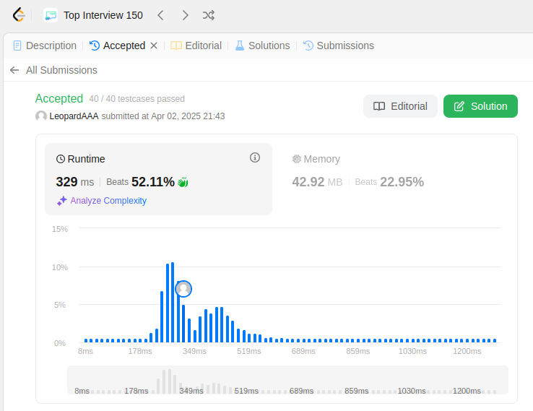The width and height of the screenshot is (533, 411).
Task: Open the Top Interview 150 list icon
Action: (x=51, y=15)
